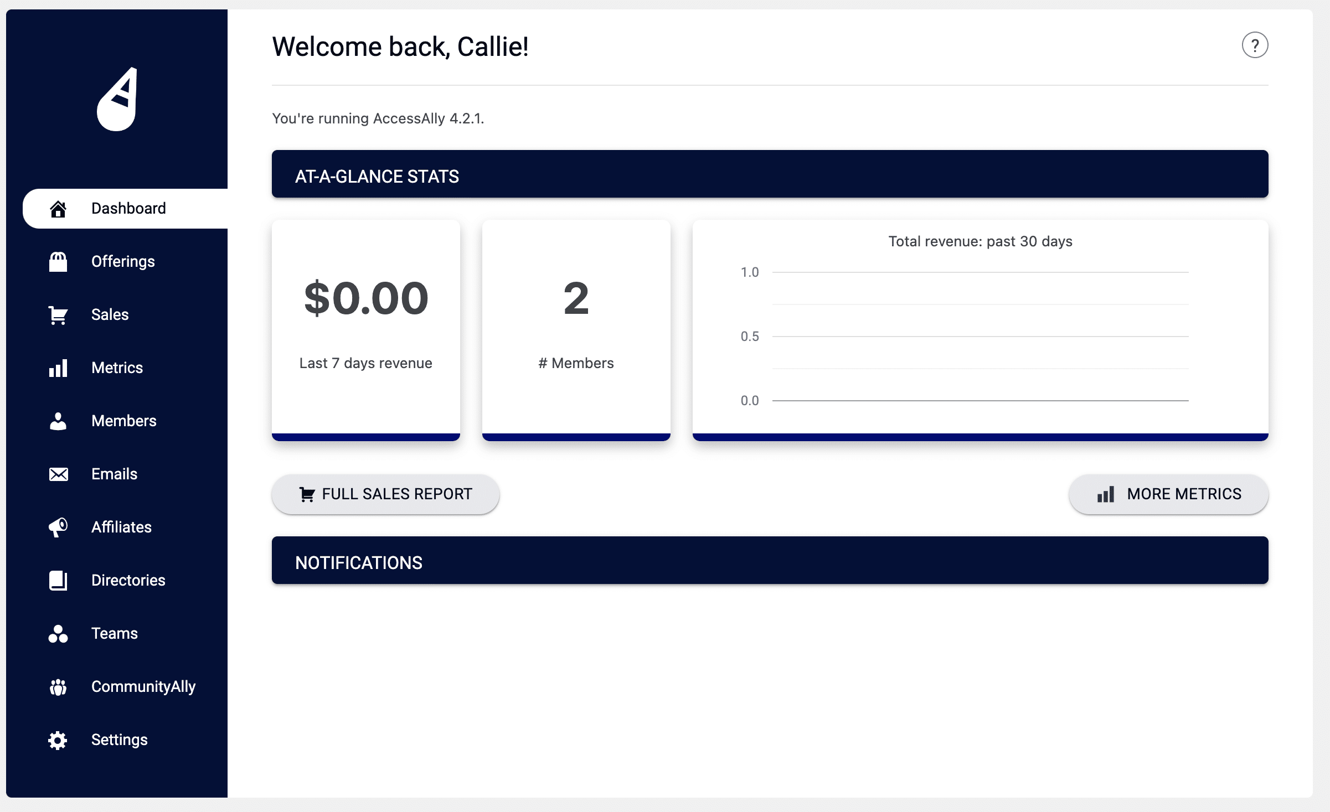Click the Offerings shop bag icon

[x=58, y=262]
